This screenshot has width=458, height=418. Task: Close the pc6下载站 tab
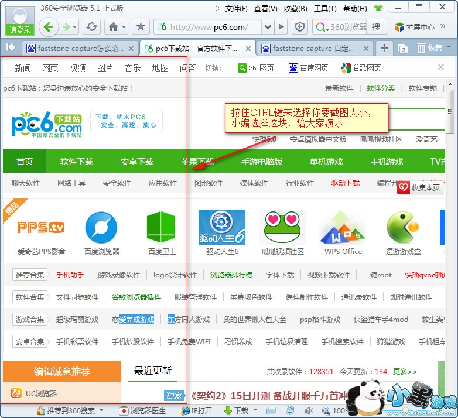[248, 49]
